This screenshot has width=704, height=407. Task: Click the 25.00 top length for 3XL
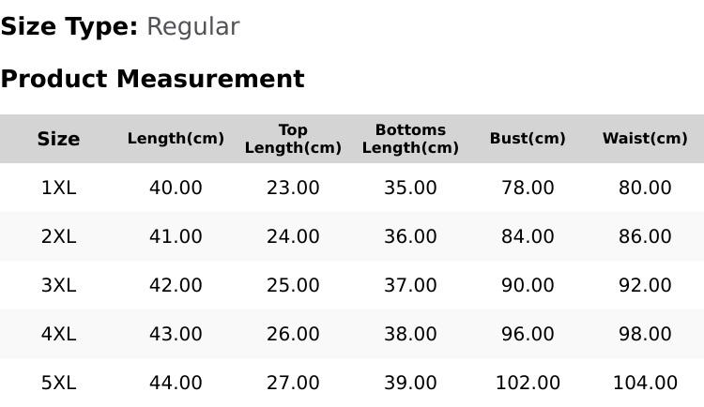pyautogui.click(x=293, y=285)
